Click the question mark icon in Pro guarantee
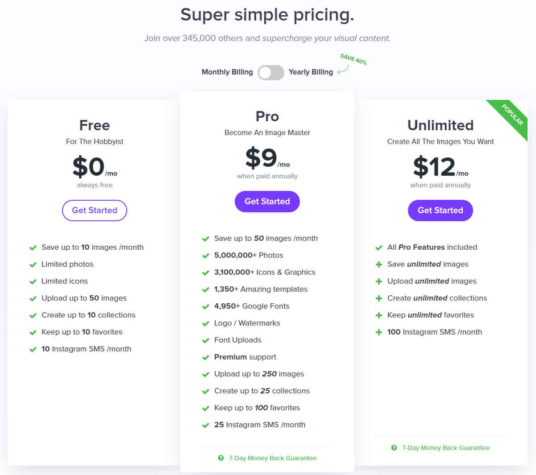The width and height of the screenshot is (536, 475). [x=221, y=458]
